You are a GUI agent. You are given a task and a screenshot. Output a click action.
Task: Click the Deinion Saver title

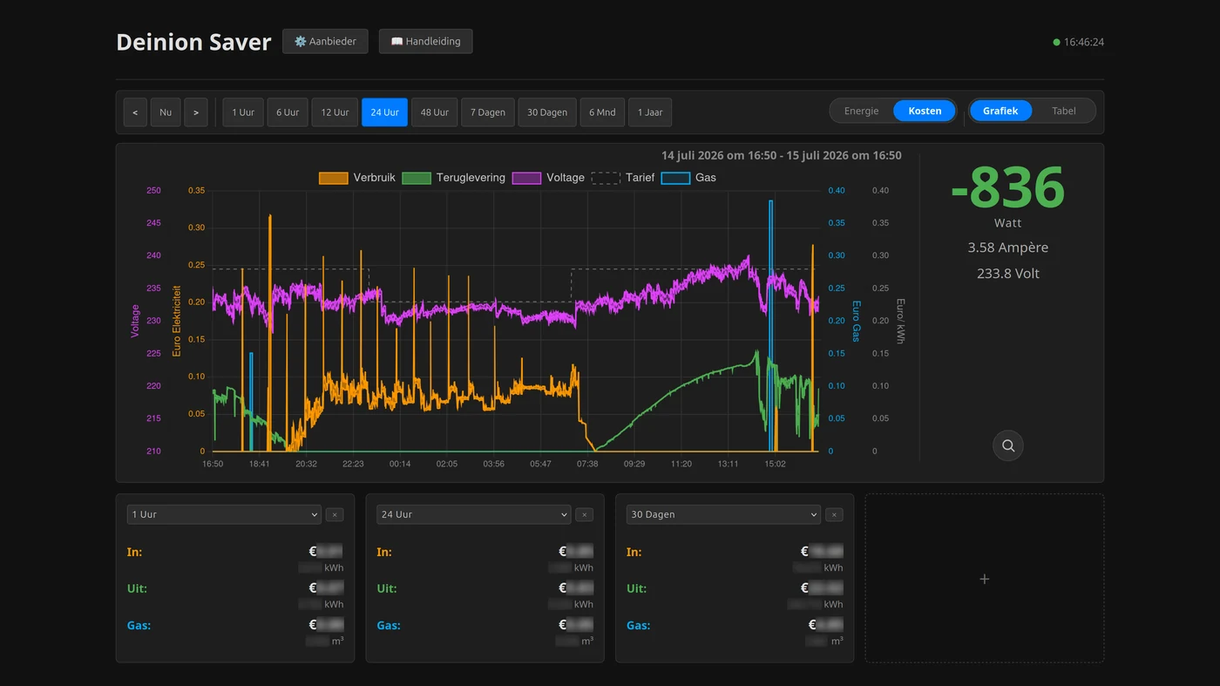click(x=193, y=42)
